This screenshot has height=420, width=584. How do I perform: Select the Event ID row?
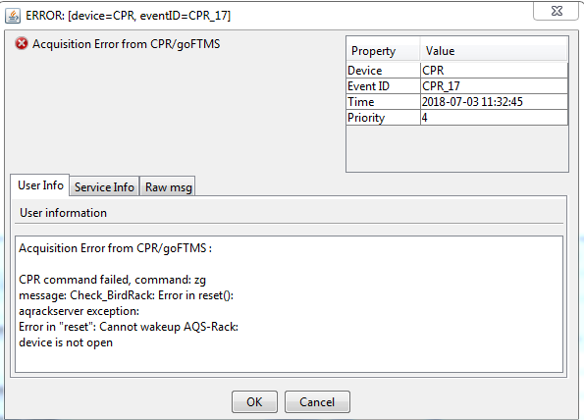(x=457, y=86)
